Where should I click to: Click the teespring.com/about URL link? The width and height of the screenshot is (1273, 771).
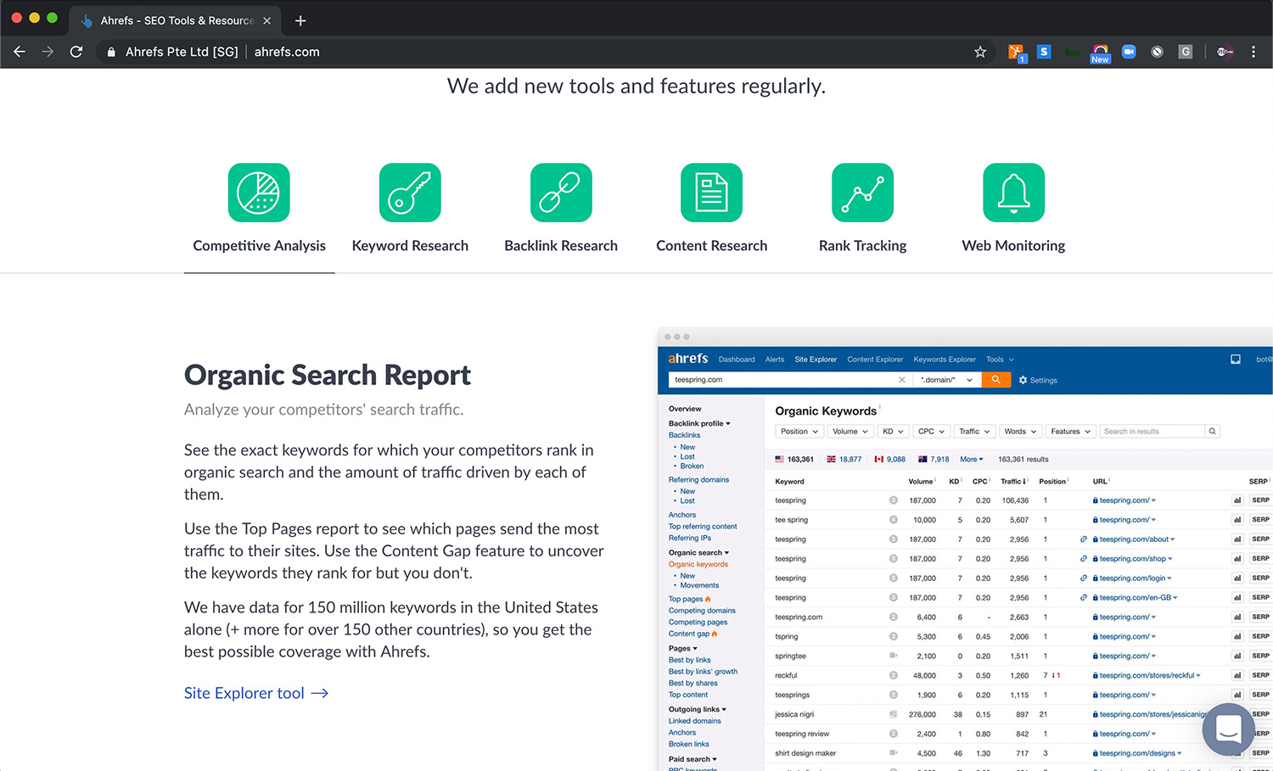click(1134, 539)
